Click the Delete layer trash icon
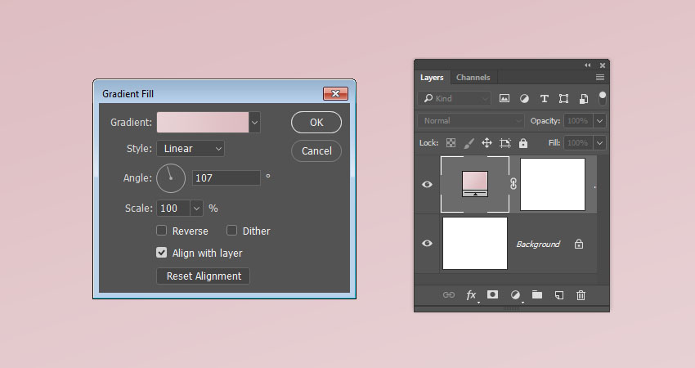The height and width of the screenshot is (368, 695). click(x=581, y=295)
